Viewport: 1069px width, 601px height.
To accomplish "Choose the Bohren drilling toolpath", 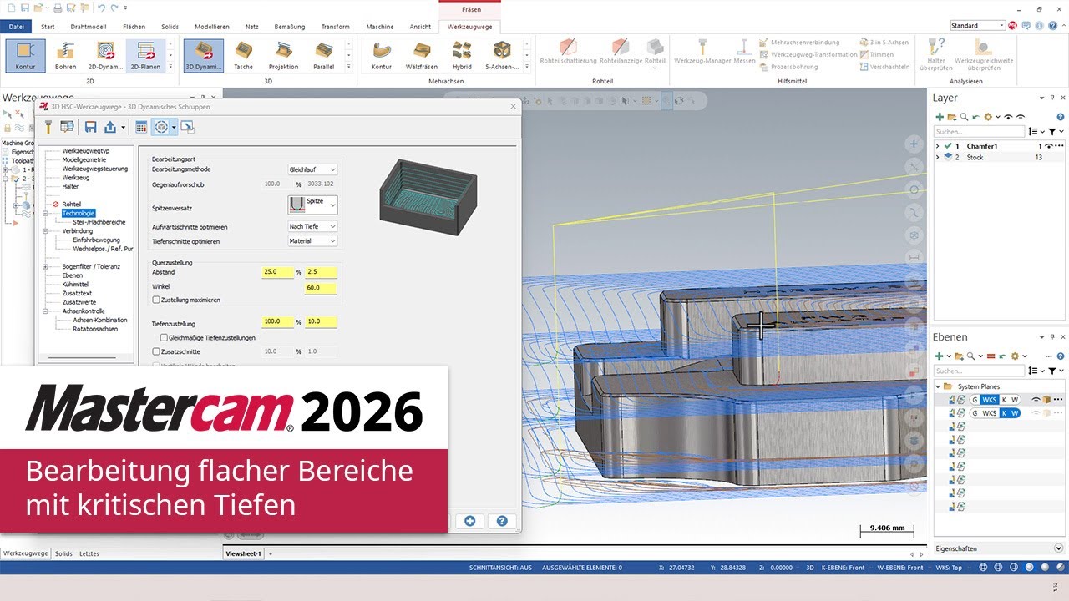I will pyautogui.click(x=66, y=55).
